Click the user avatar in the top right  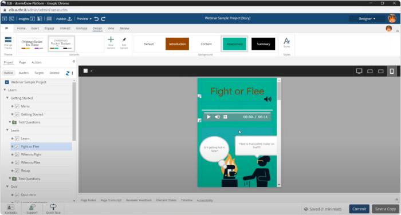pyautogui.click(x=392, y=19)
